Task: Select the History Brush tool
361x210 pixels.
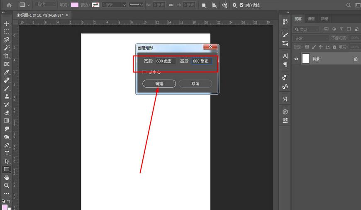Action: 7,105
